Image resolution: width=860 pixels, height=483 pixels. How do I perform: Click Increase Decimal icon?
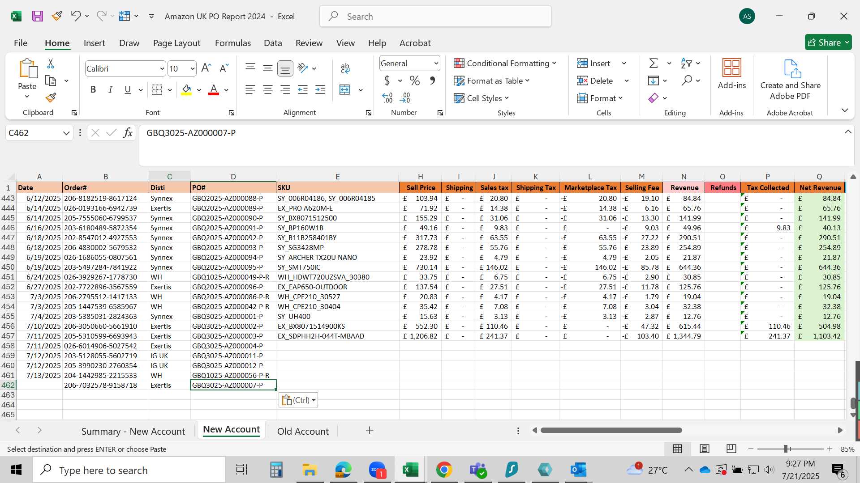coord(387,97)
